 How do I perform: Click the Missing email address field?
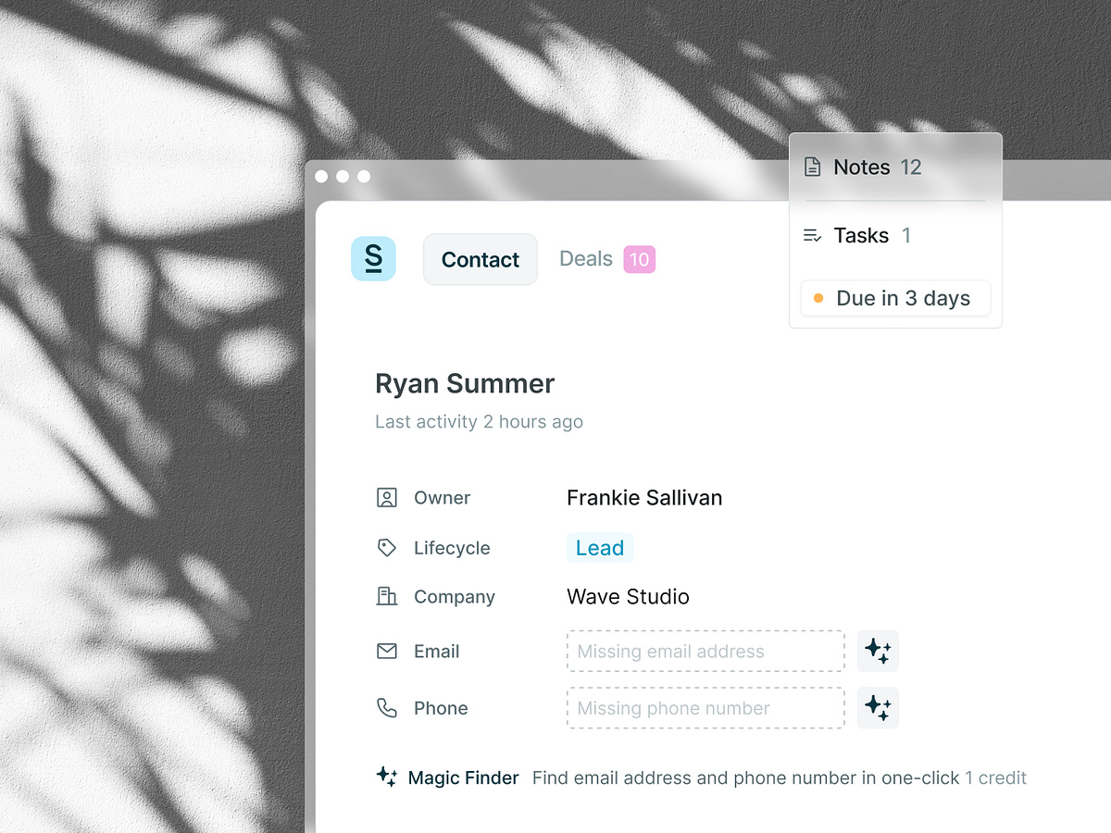[x=705, y=651]
